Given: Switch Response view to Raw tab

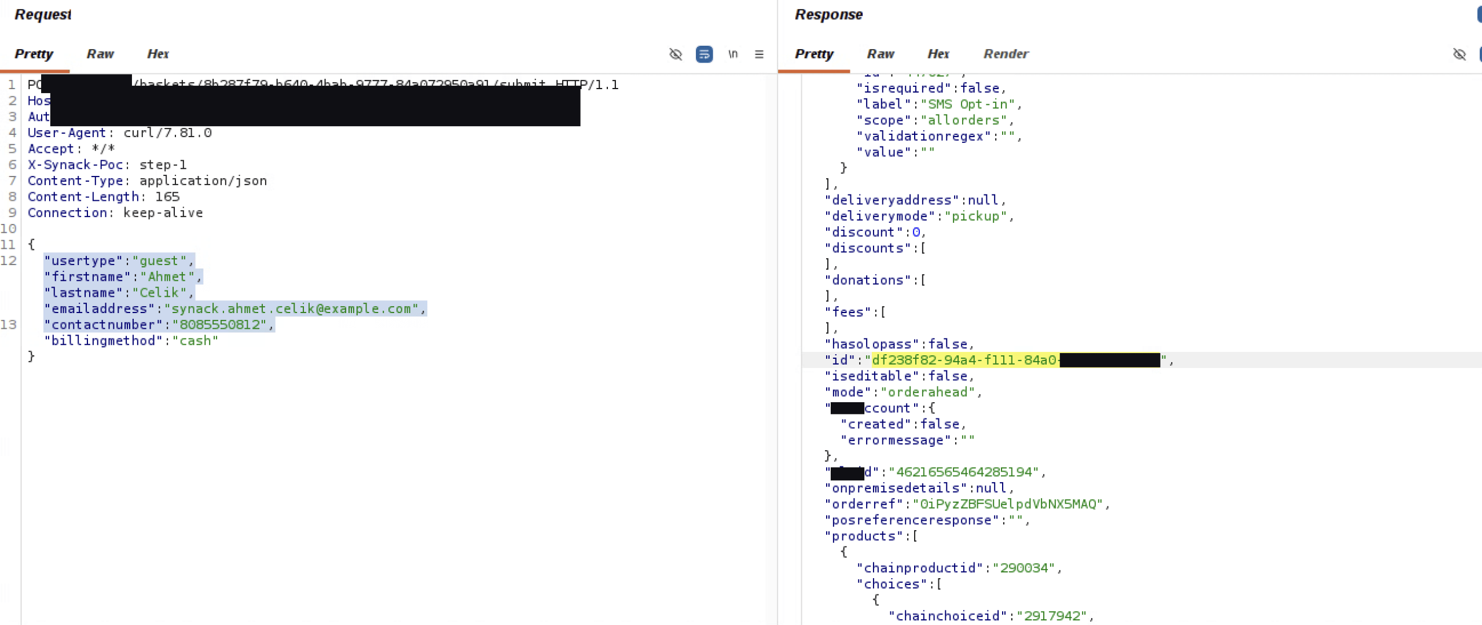Looking at the screenshot, I should [x=881, y=54].
